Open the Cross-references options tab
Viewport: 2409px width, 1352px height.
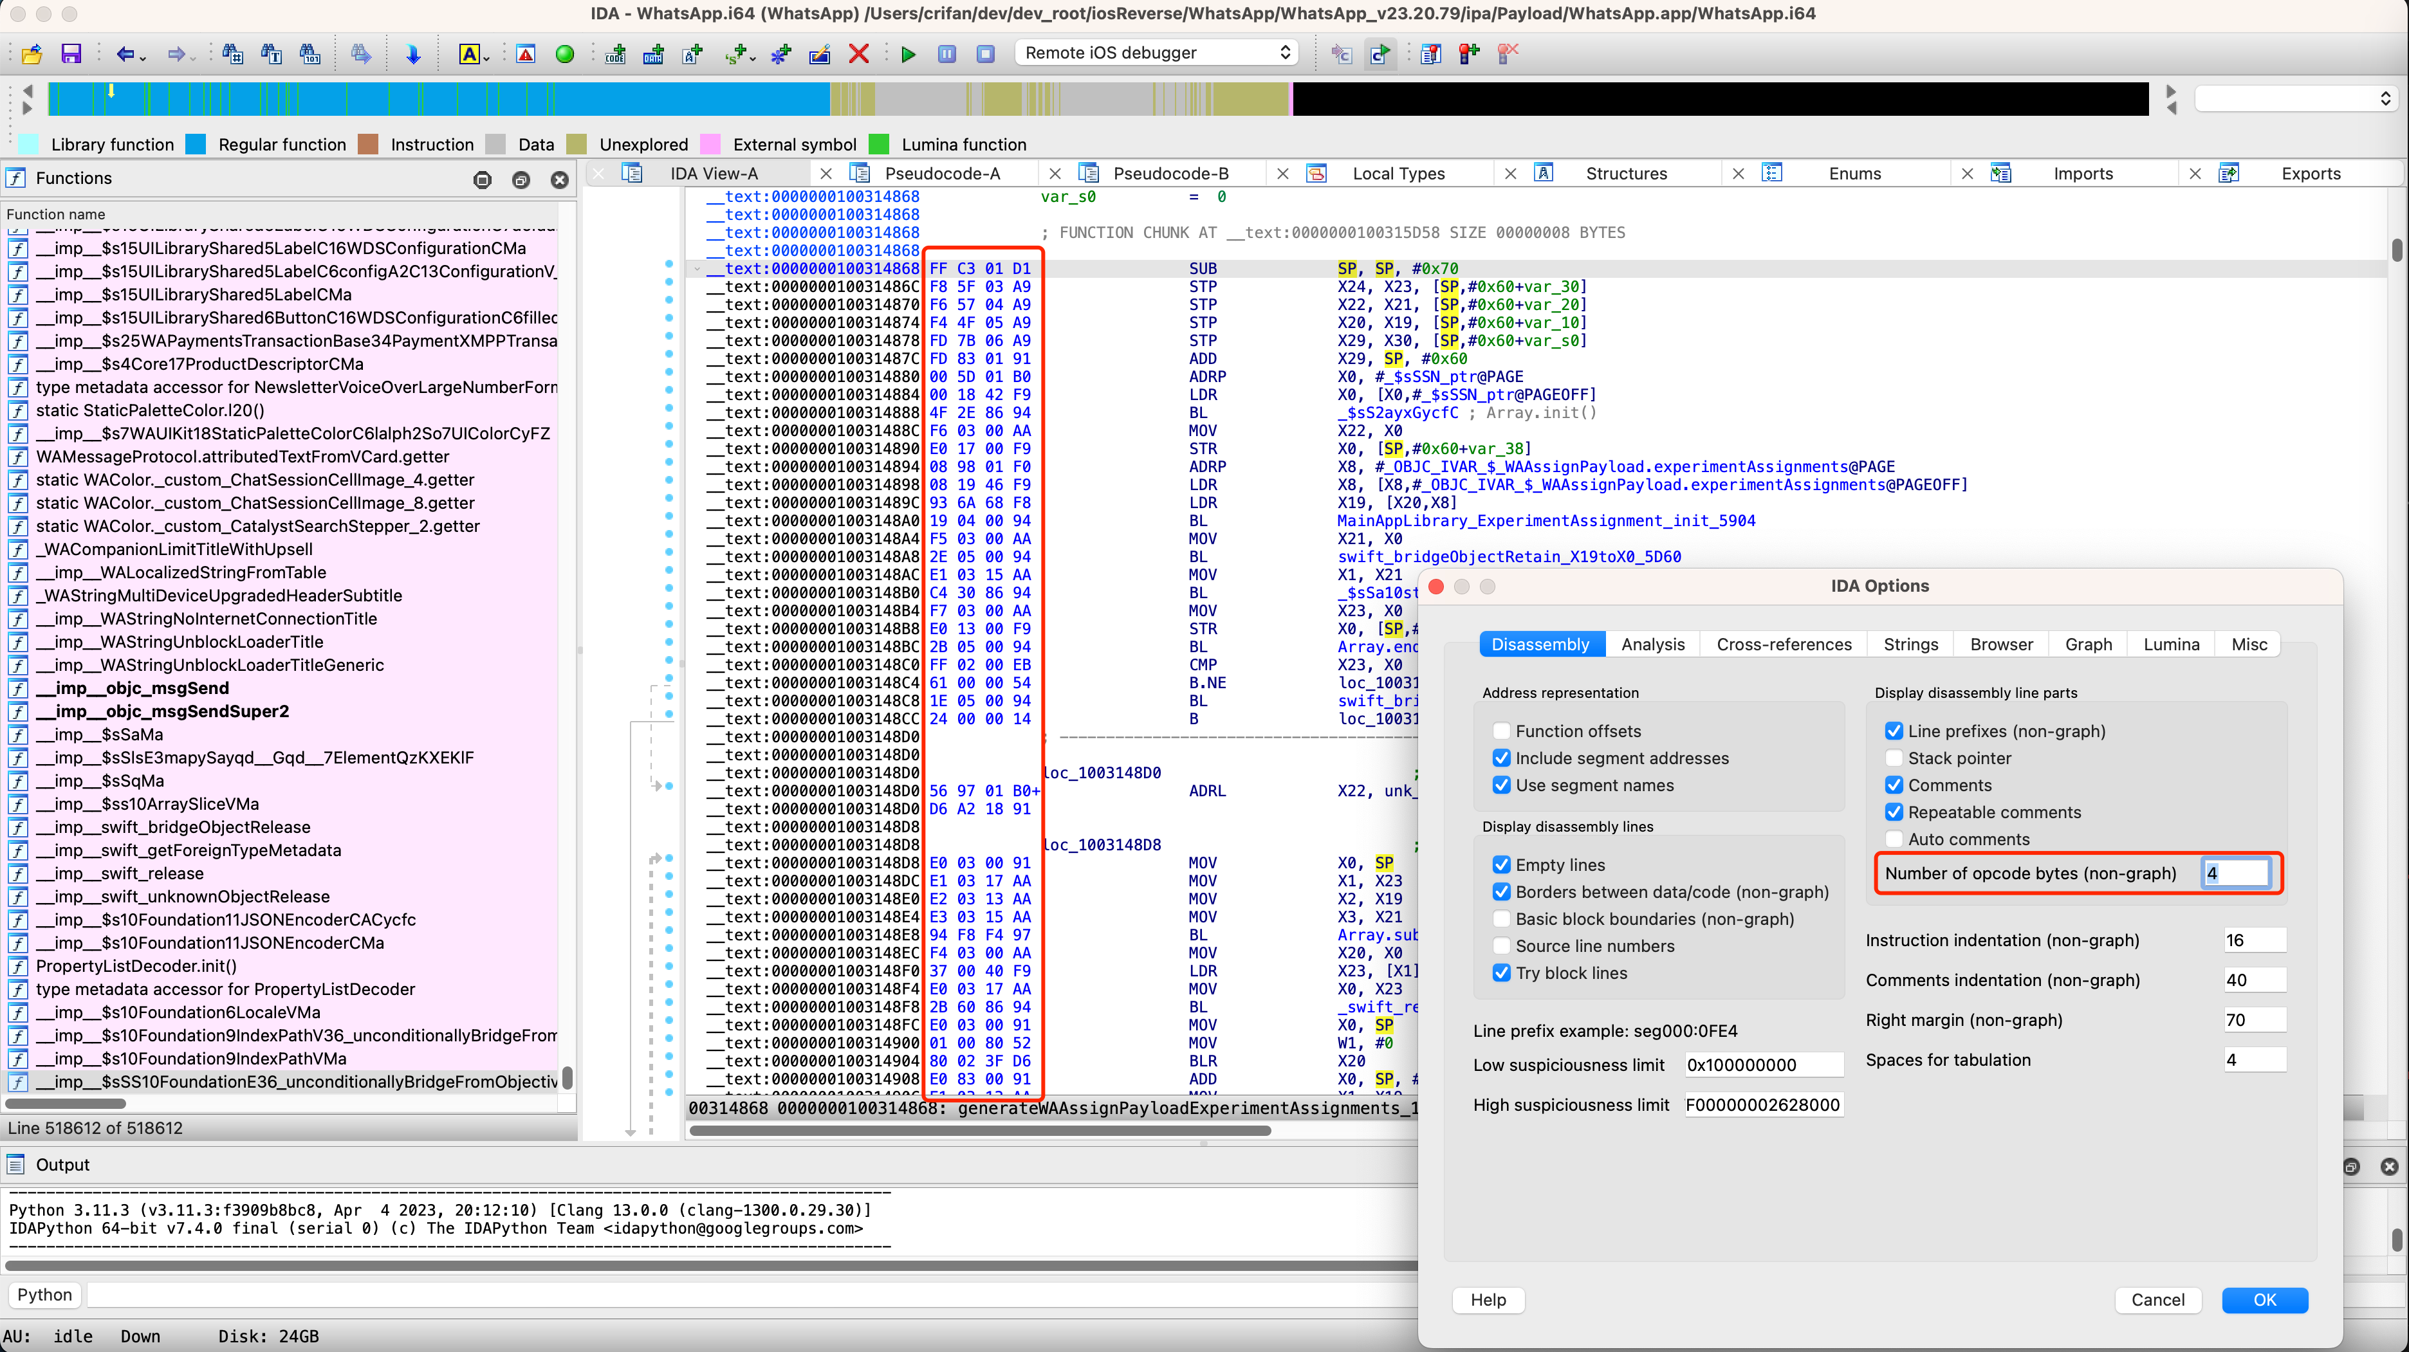[1784, 645]
